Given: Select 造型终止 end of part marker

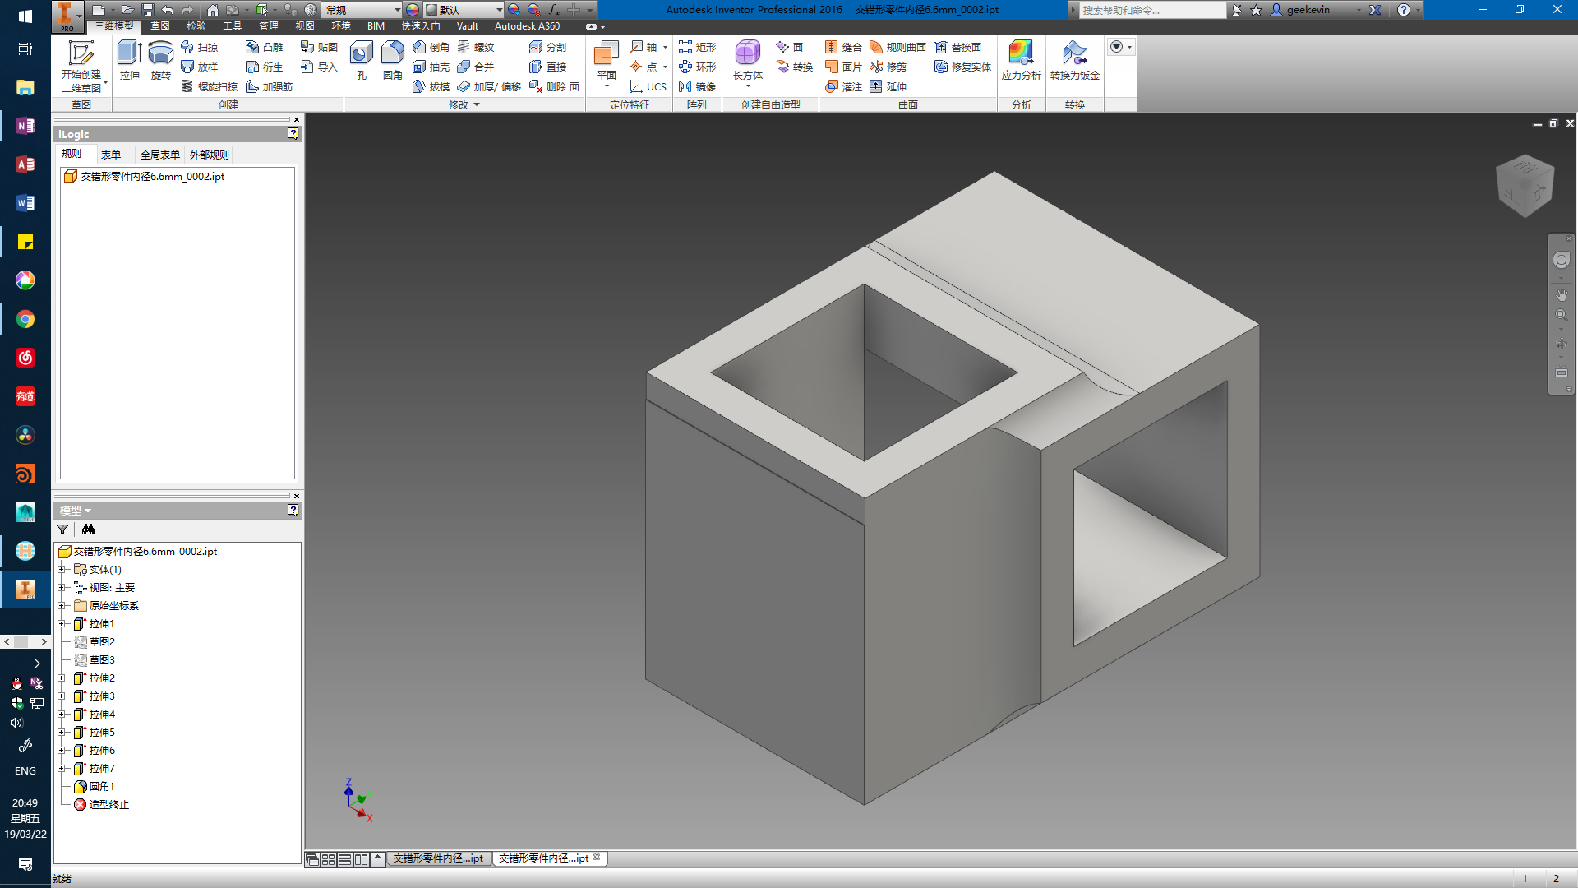Looking at the screenshot, I should (x=108, y=805).
